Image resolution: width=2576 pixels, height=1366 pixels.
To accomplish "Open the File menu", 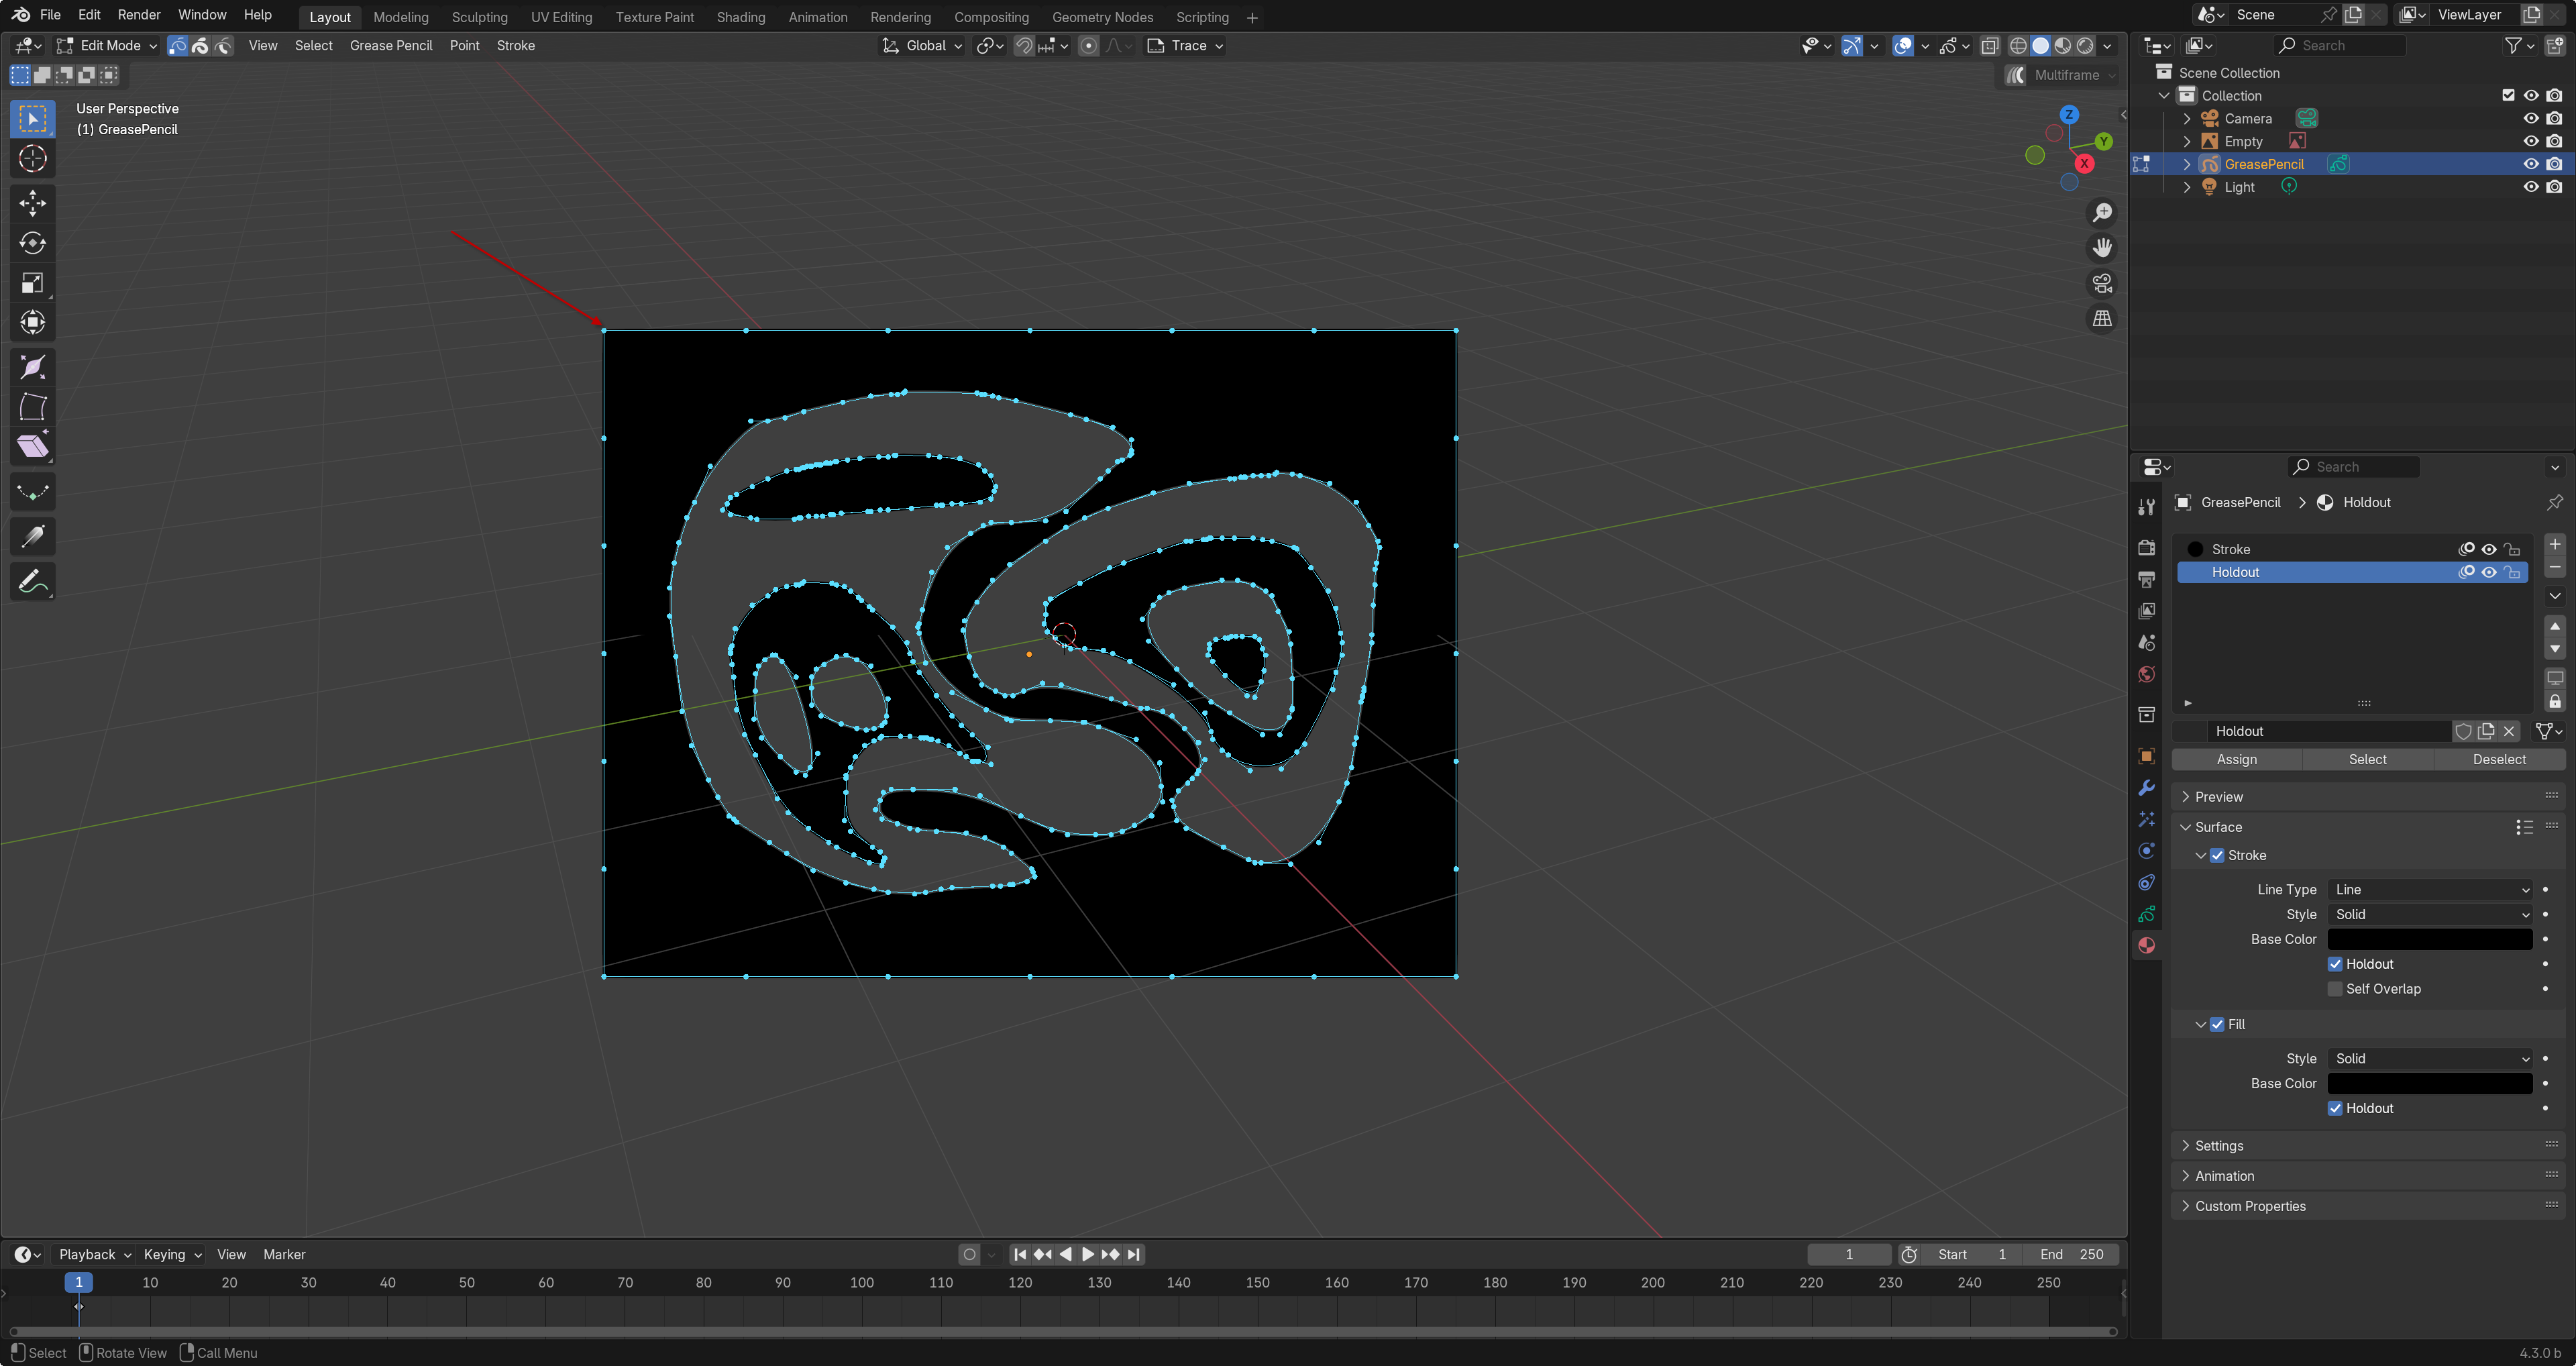I will click(50, 15).
